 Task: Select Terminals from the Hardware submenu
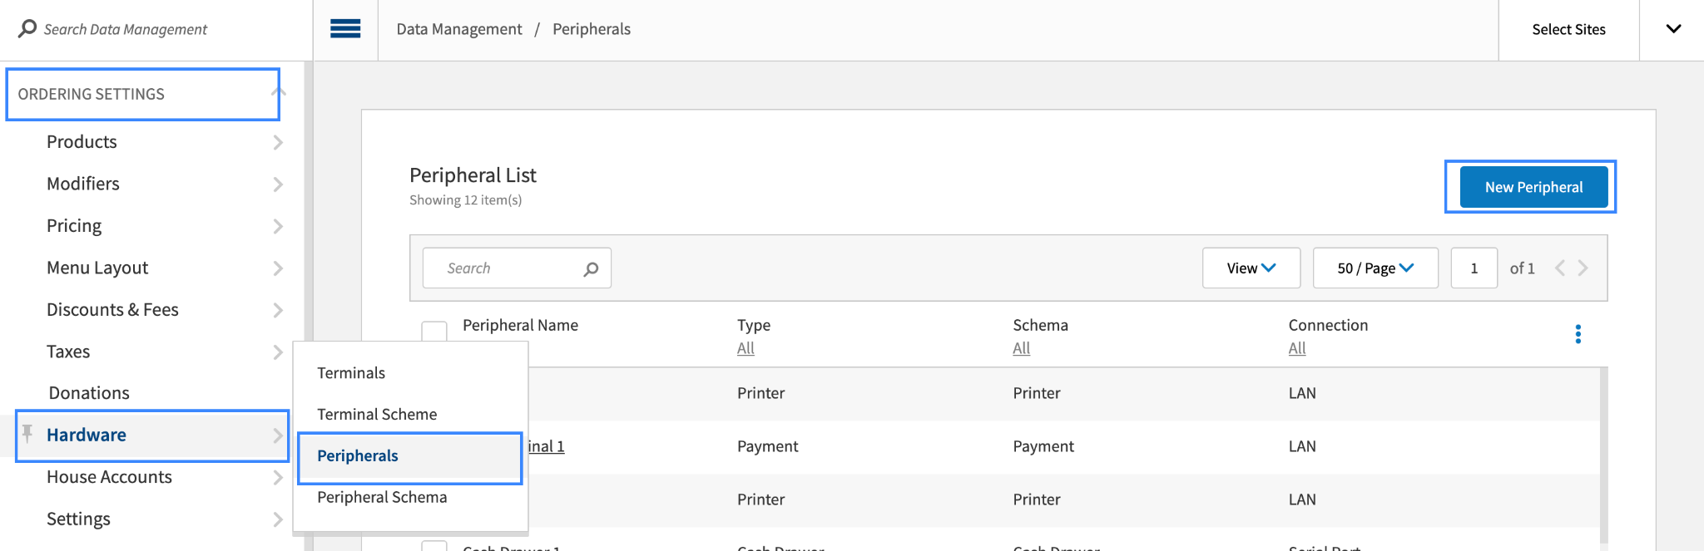click(x=351, y=373)
